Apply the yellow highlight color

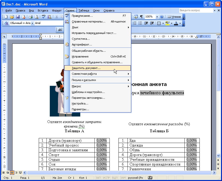(167, 23)
